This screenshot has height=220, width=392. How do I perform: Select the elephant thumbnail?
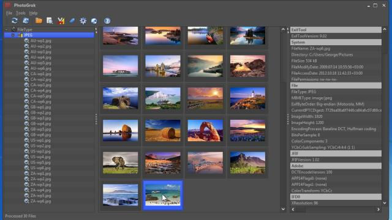(x=120, y=163)
